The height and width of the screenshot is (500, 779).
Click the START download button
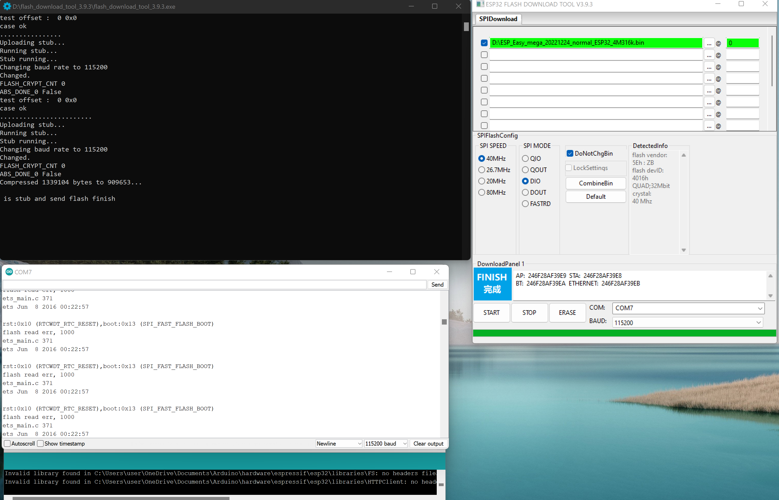click(491, 313)
